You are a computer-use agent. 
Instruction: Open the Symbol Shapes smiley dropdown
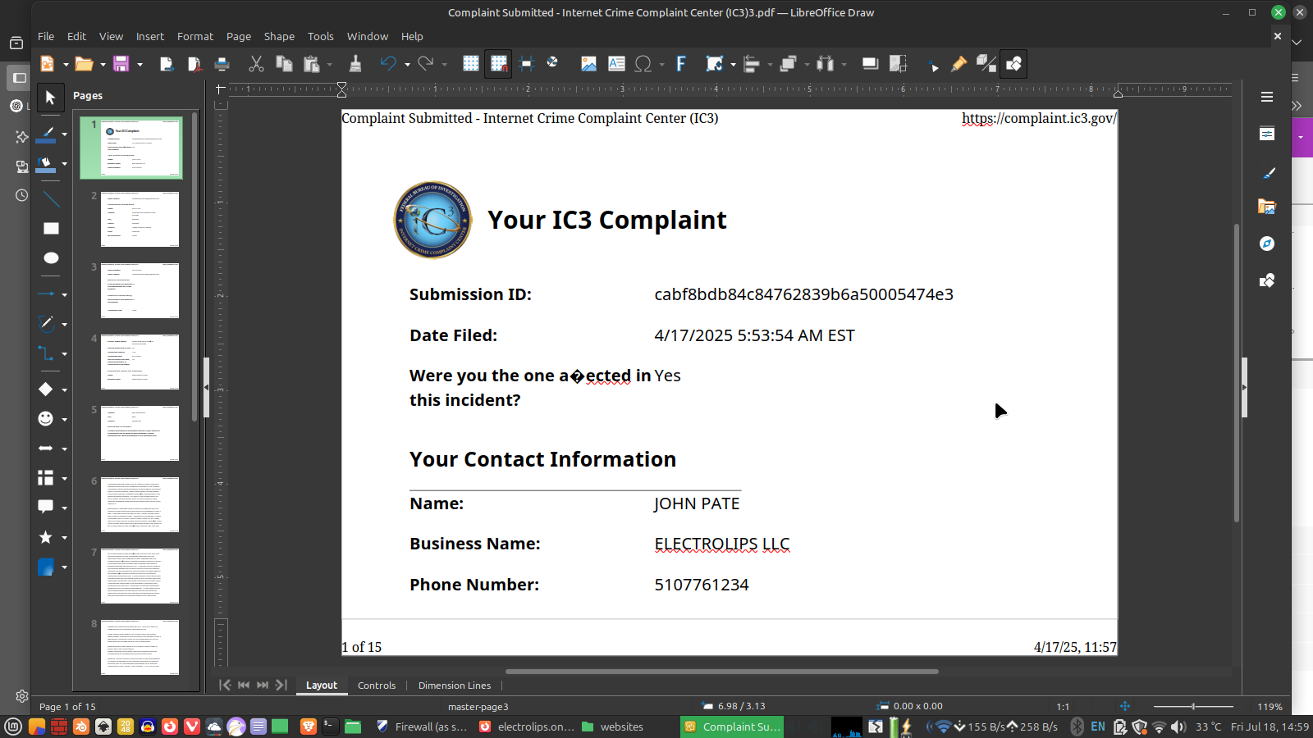pos(64,420)
